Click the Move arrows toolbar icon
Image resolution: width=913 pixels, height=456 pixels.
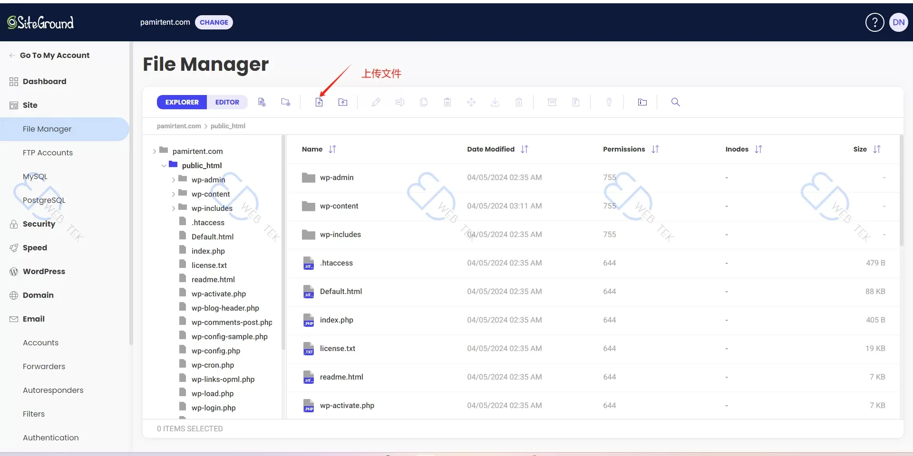point(471,102)
